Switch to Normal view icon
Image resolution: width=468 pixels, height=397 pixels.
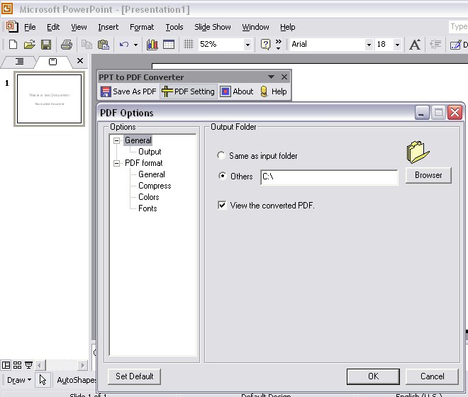click(x=6, y=365)
